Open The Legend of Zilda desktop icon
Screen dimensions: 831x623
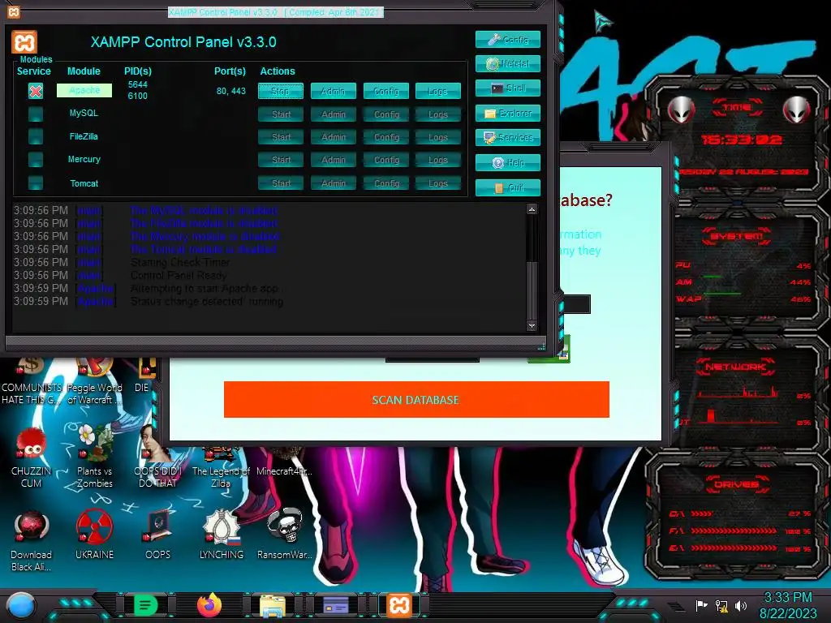221,466
